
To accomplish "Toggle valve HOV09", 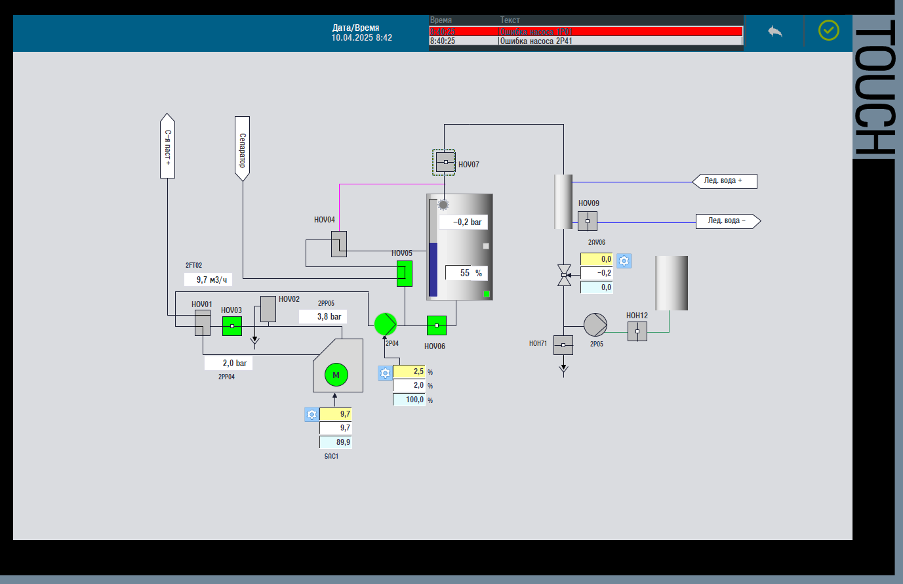I will [587, 221].
